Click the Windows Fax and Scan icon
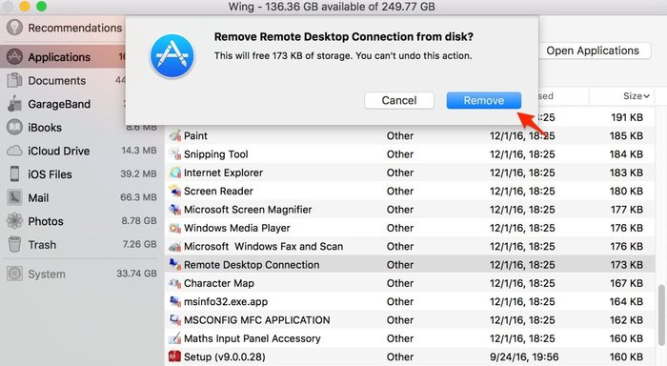The height and width of the screenshot is (366, 667). click(x=174, y=247)
